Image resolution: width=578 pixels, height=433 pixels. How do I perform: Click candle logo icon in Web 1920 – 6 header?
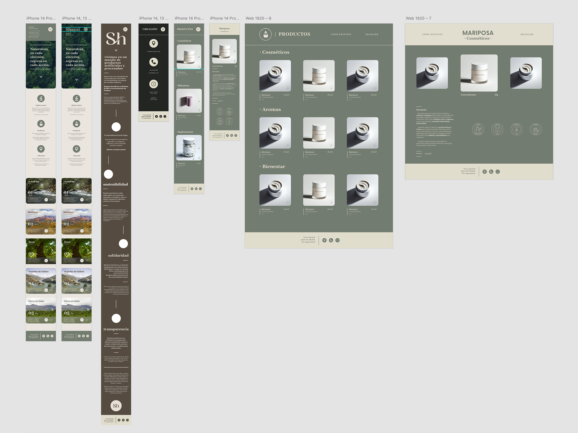click(x=266, y=35)
